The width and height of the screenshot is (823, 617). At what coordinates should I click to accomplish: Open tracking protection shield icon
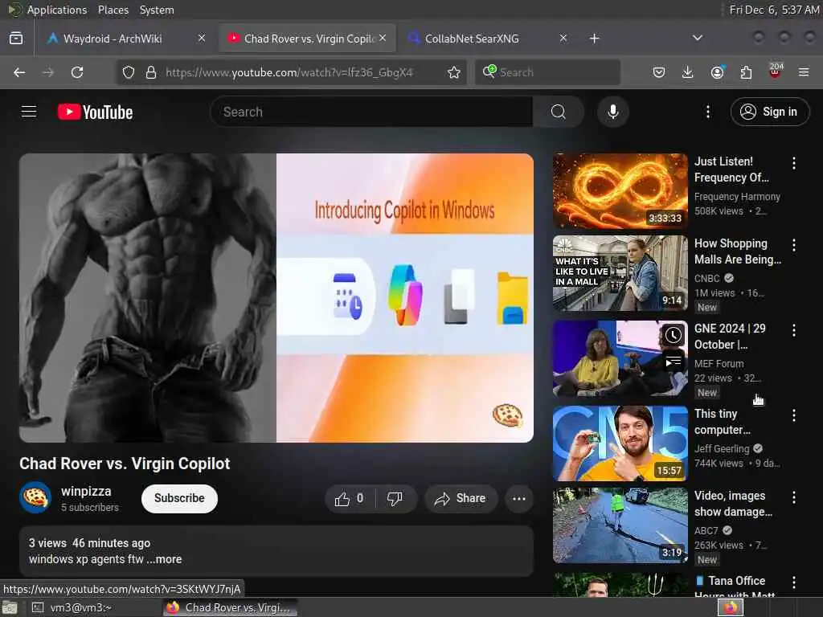tap(128, 72)
